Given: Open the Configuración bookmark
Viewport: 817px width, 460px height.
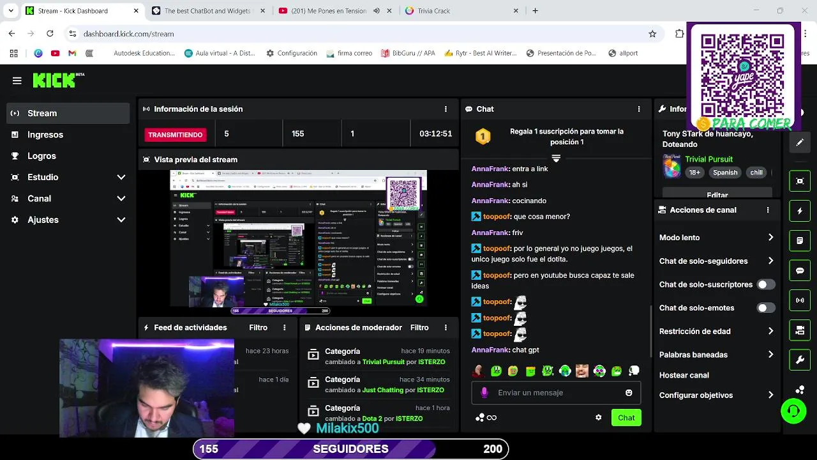Looking at the screenshot, I should tap(292, 53).
